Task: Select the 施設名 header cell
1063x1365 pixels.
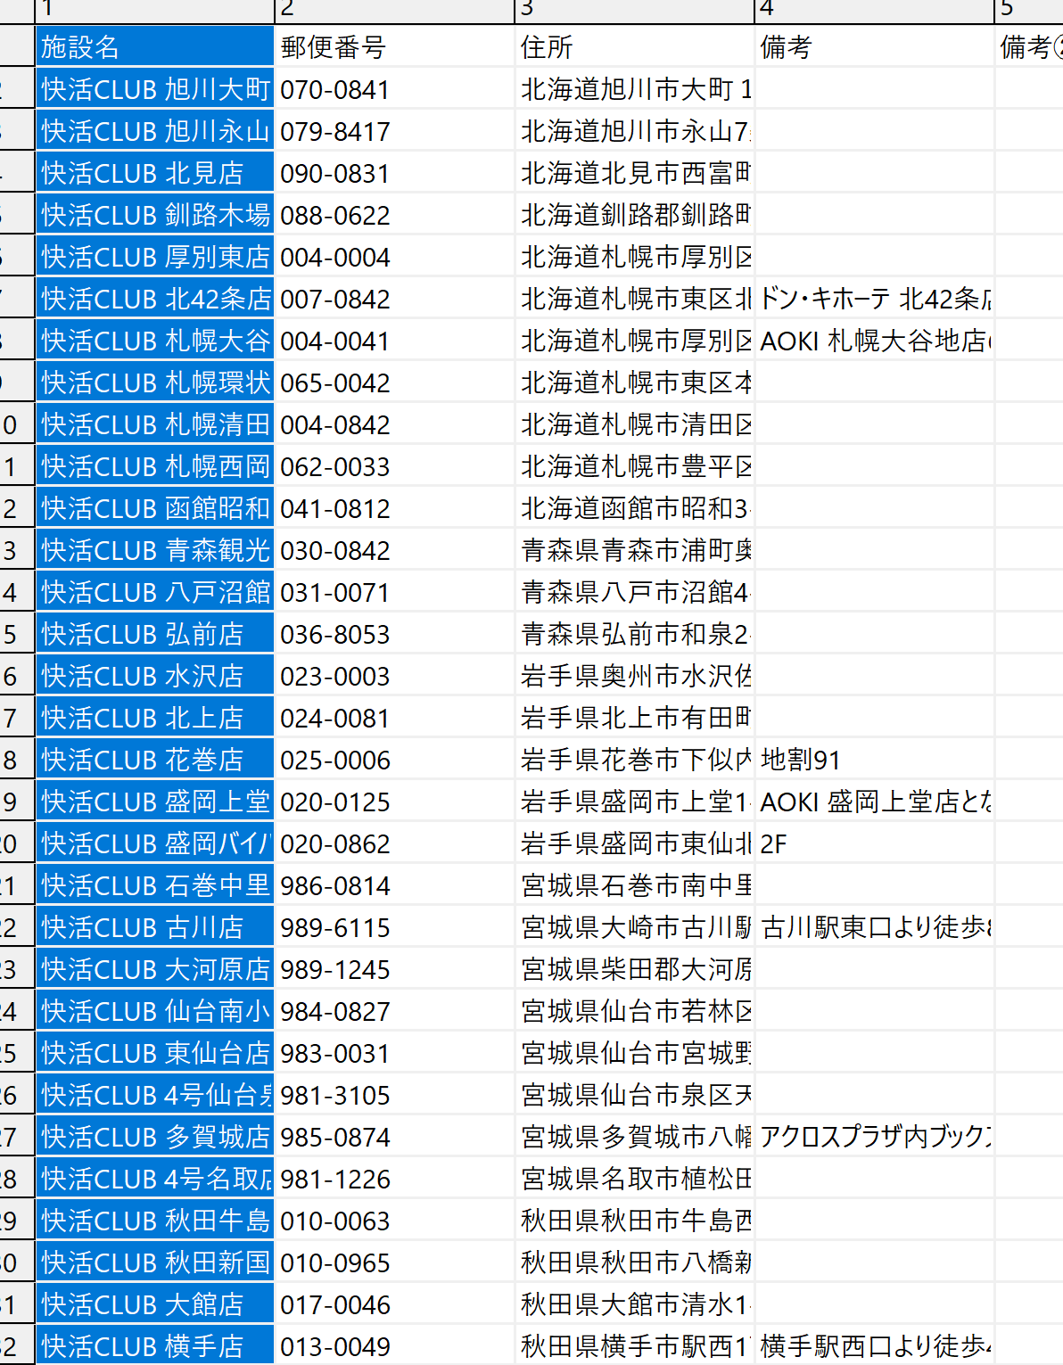Action: point(154,46)
